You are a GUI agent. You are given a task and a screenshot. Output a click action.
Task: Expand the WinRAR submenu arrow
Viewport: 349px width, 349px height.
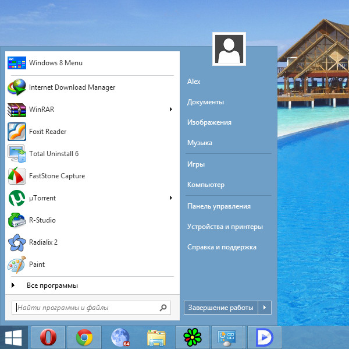click(170, 110)
